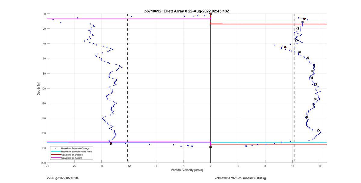Image resolution: width=361 pixels, height=183 pixels.
Task: Click depth axis tick label "80"
Action: coord(44,73)
